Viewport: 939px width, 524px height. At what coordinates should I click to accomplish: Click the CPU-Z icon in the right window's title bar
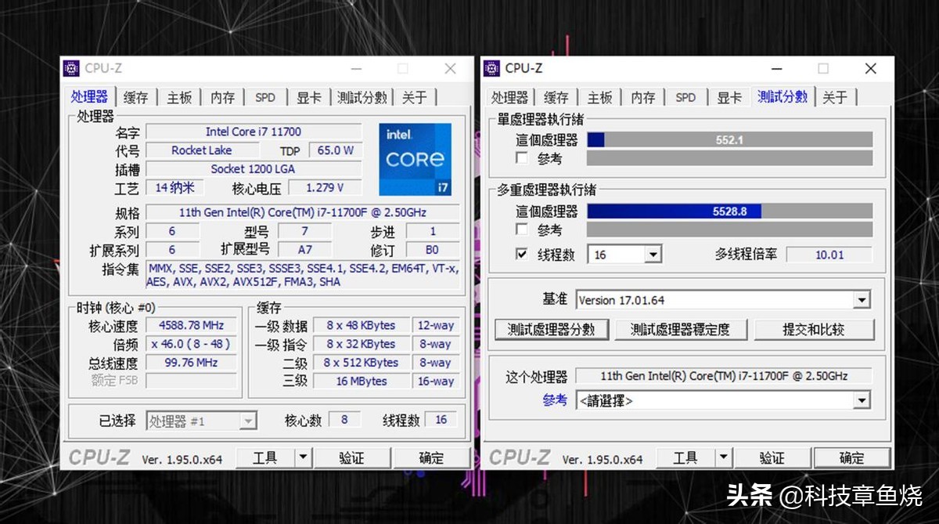(491, 68)
